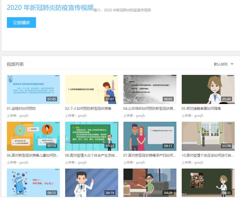Open the title 06.面对新型冠状病毒儿童如何防
The width and height of the screenshot is (240, 199).
[x=33, y=155]
